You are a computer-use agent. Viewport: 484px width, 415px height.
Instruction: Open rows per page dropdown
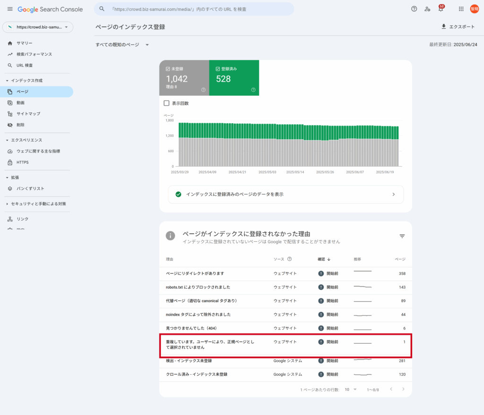351,390
